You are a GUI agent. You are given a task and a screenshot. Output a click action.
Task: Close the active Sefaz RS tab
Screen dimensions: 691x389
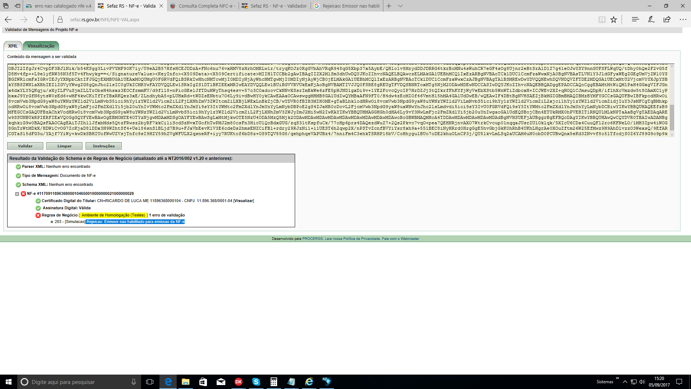pos(161,6)
